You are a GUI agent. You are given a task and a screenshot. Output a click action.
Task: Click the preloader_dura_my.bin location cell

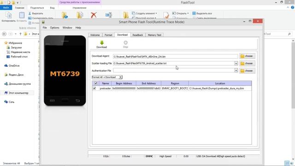point(220,88)
